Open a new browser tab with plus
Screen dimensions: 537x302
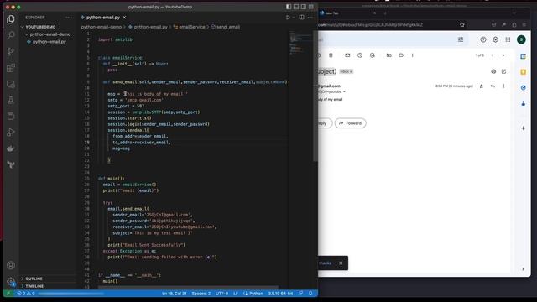point(385,13)
